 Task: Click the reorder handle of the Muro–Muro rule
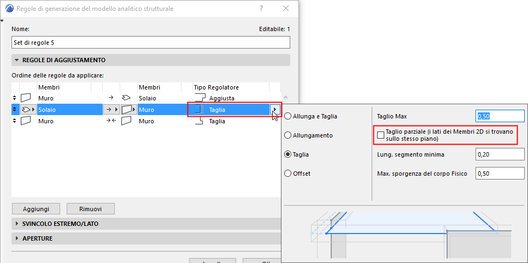14,121
